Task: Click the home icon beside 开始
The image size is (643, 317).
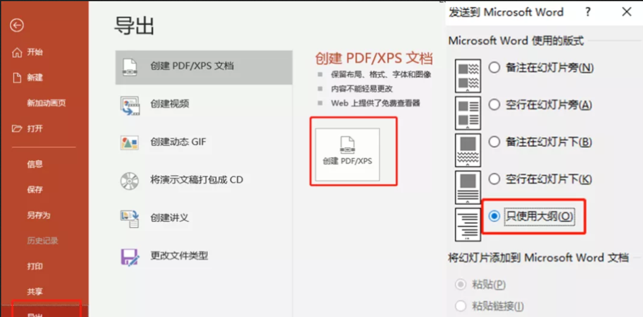Action: pyautogui.click(x=17, y=52)
